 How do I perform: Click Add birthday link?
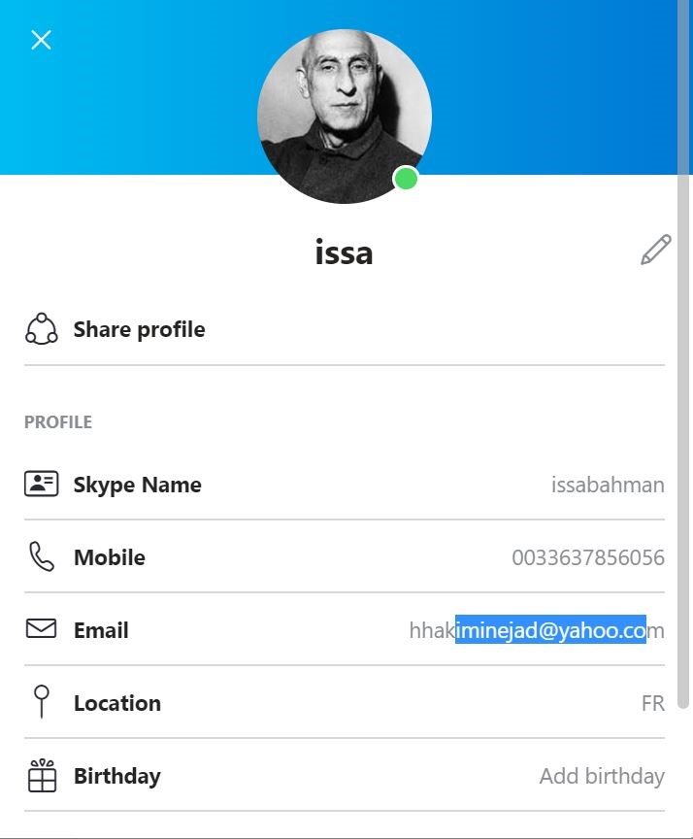tap(602, 777)
